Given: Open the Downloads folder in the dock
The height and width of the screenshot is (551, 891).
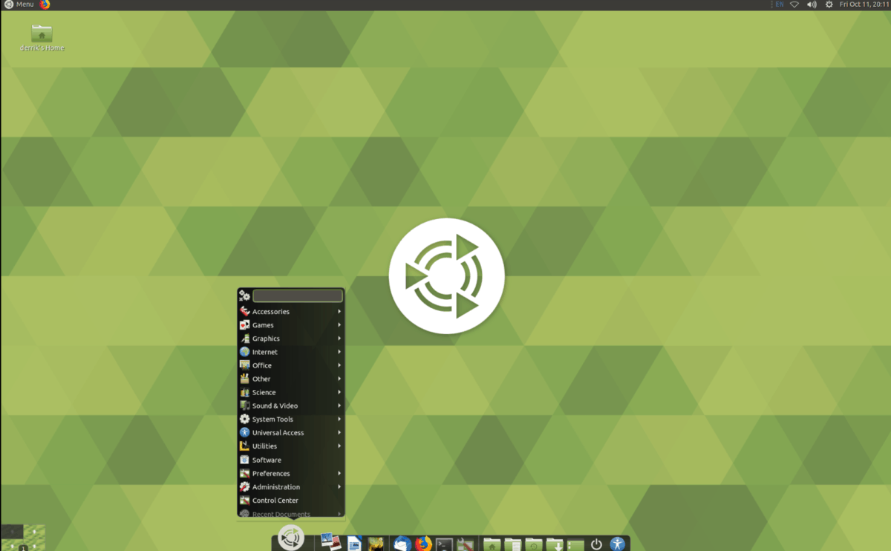Looking at the screenshot, I should pos(555,544).
